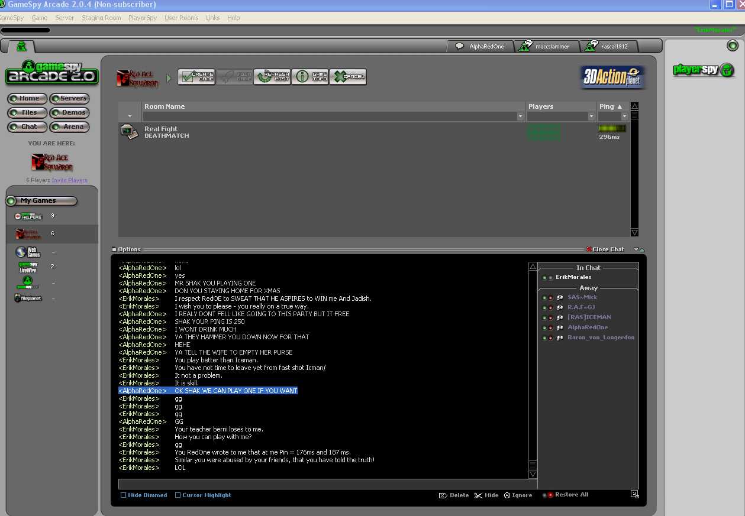Click the Arena navigation button
This screenshot has height=516, width=745.
(x=69, y=126)
